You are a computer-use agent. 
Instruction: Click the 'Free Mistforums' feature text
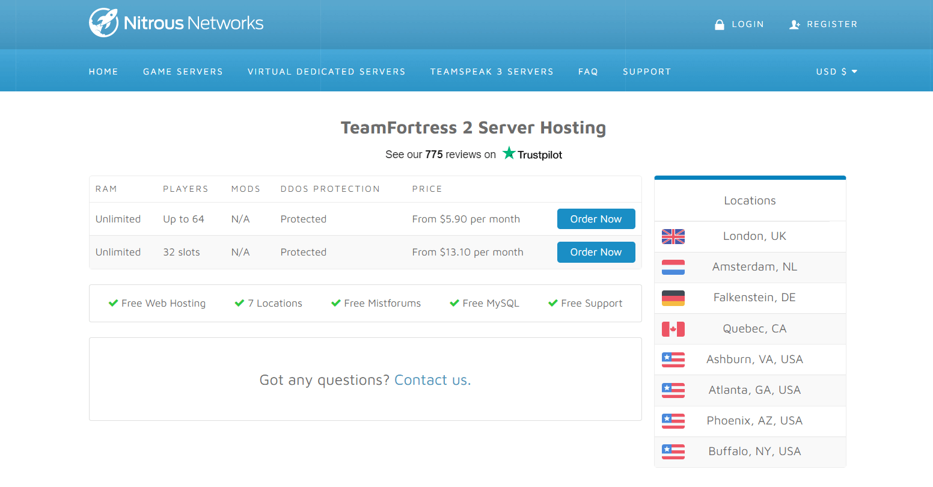[382, 303]
